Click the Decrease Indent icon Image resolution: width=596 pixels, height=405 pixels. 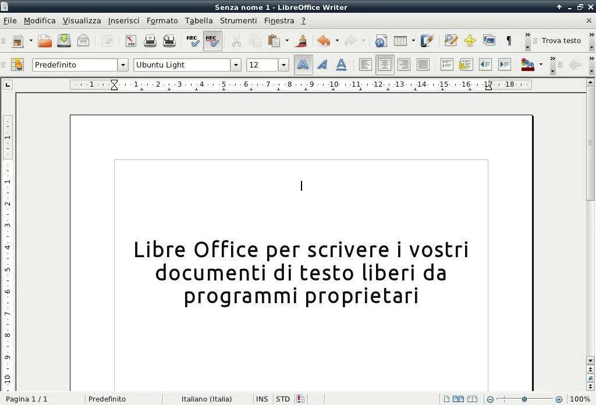point(485,65)
